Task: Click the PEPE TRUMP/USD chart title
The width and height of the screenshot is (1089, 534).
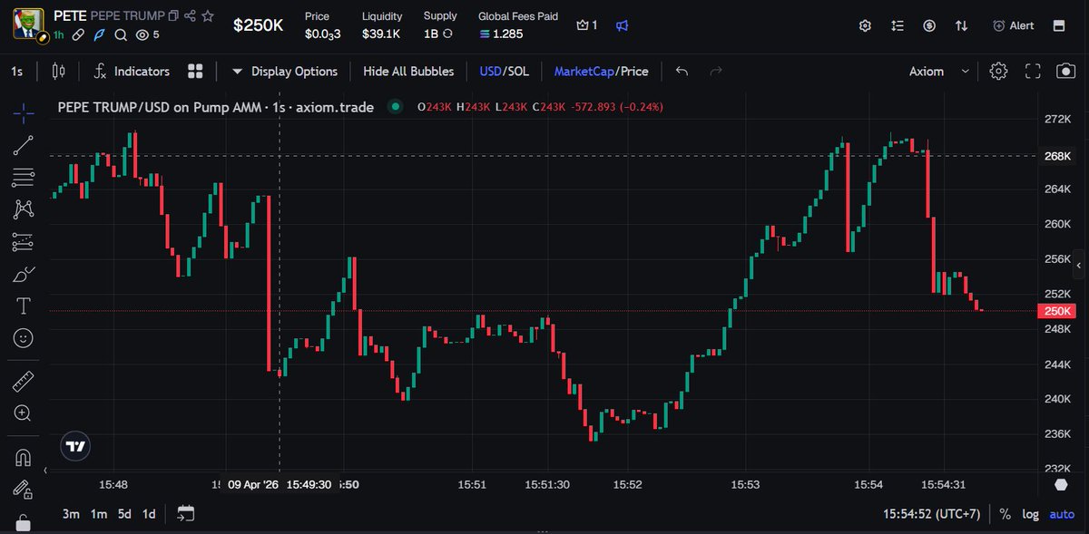Action: pyautogui.click(x=216, y=107)
